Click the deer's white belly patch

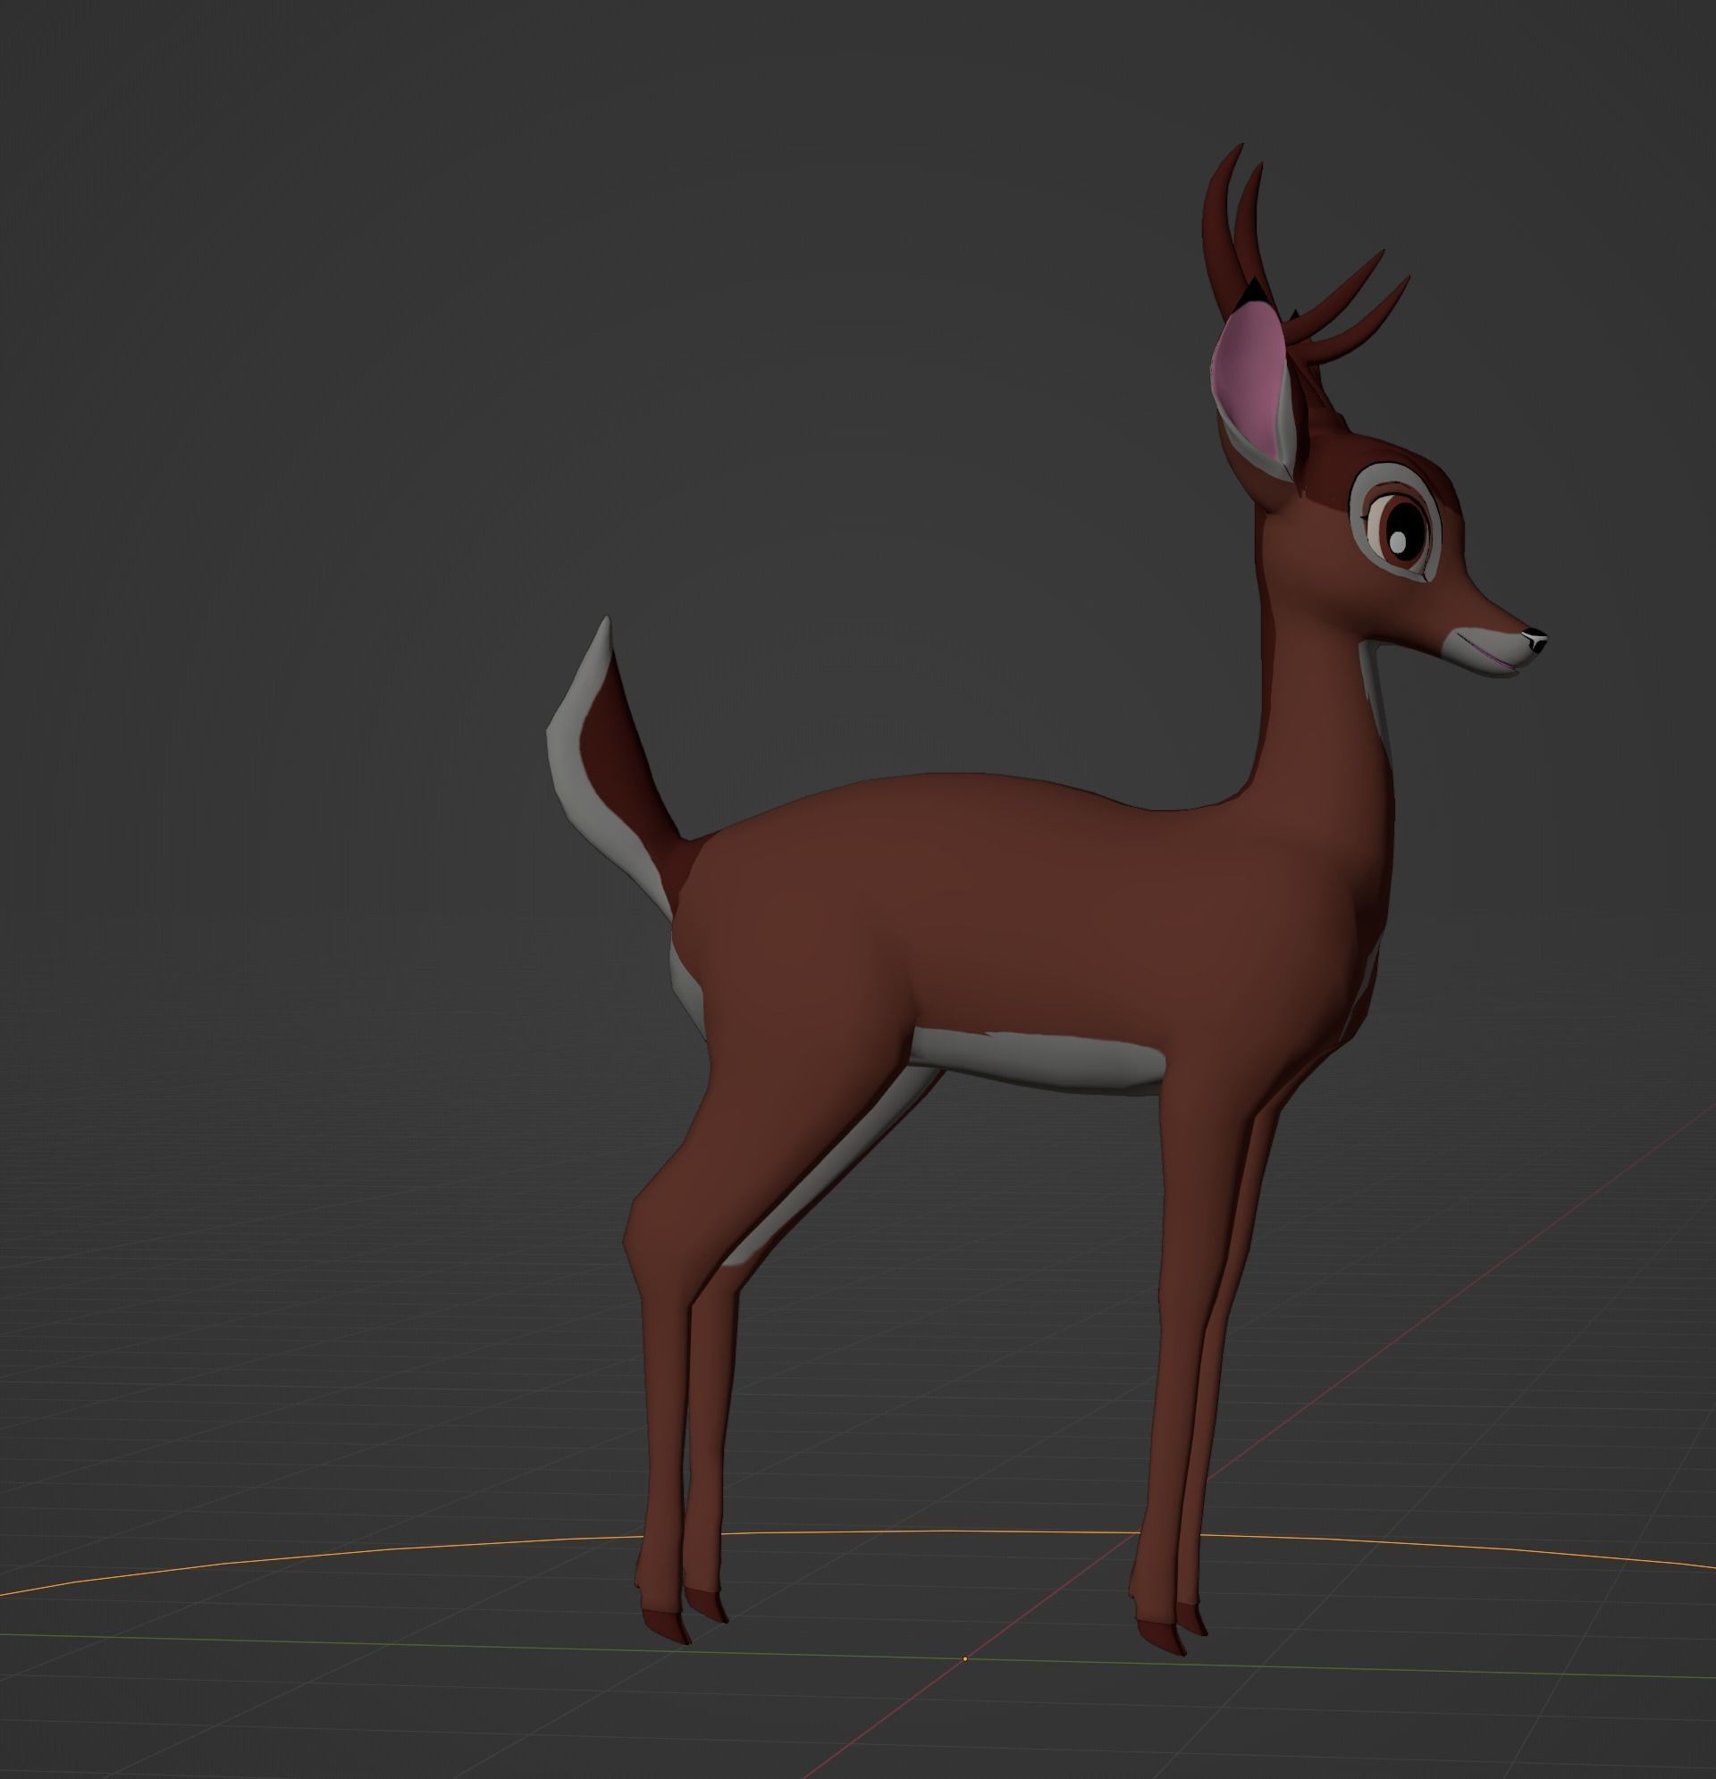(1038, 1061)
